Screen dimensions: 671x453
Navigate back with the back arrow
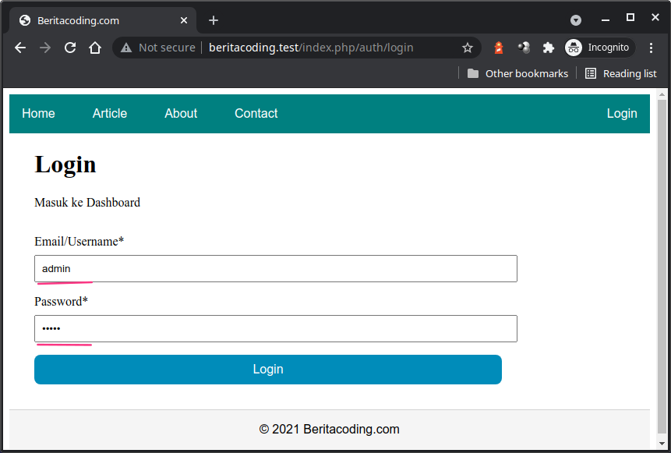tap(19, 48)
